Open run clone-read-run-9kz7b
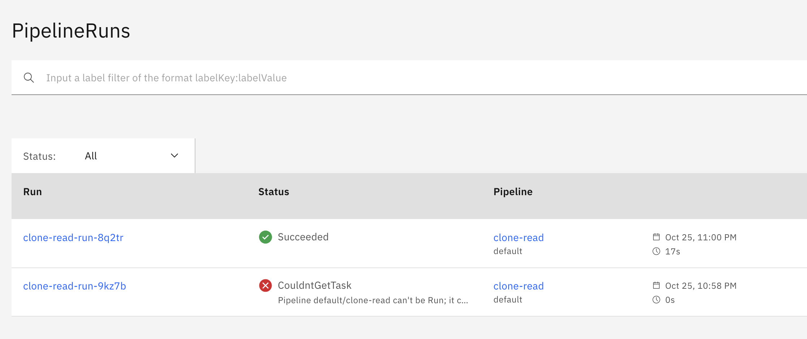Image resolution: width=807 pixels, height=339 pixels. click(x=75, y=286)
